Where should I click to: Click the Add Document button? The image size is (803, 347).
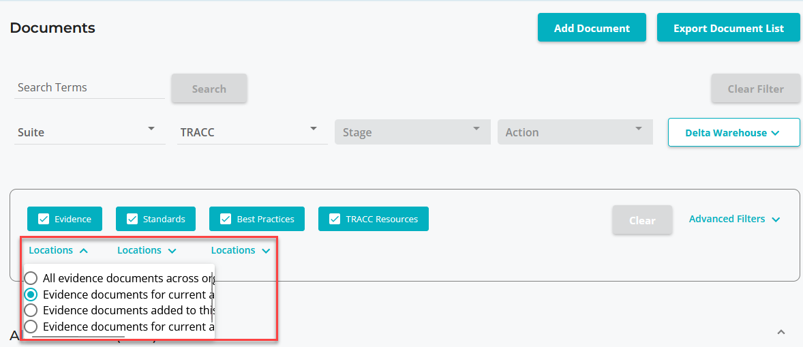591,28
